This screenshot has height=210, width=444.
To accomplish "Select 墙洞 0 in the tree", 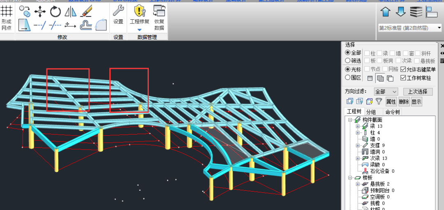I will (x=377, y=152).
